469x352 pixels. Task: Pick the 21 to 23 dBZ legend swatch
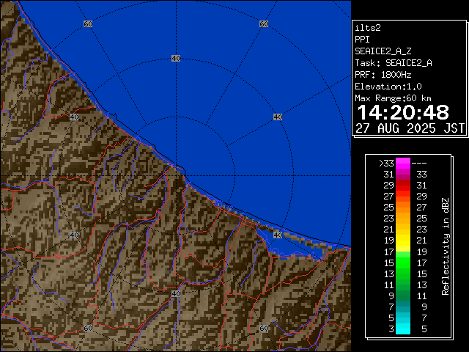(x=403, y=230)
